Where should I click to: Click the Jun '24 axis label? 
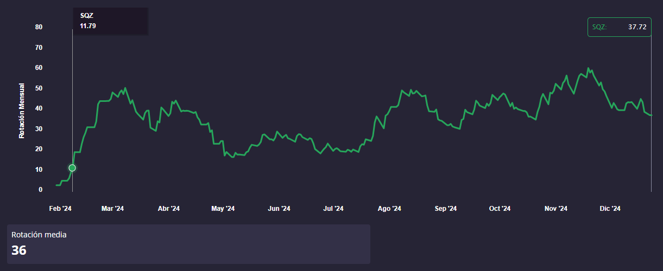point(279,209)
